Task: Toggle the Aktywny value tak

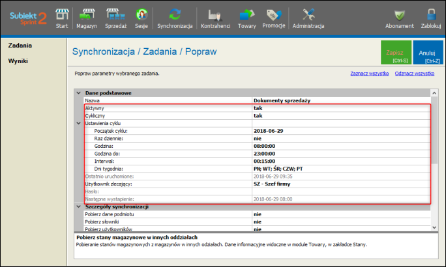Action: 341,108
